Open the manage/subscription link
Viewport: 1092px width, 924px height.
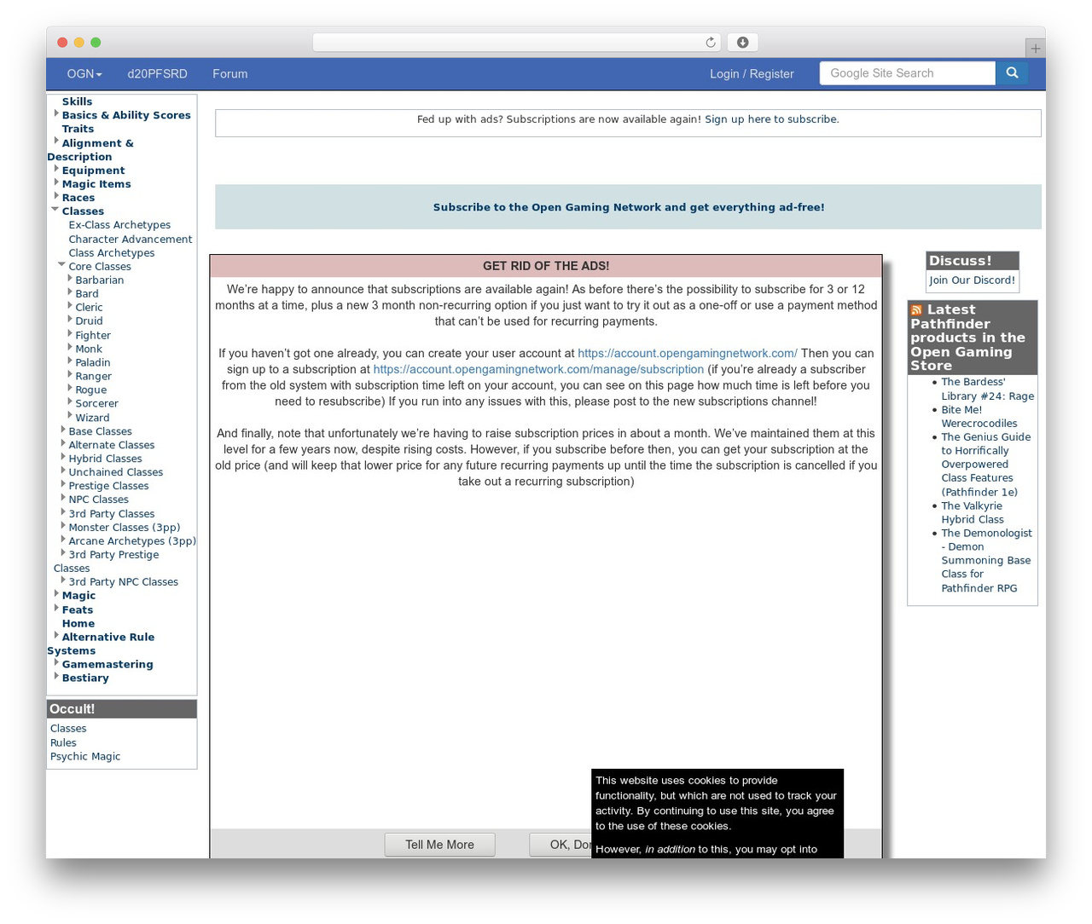click(x=538, y=370)
